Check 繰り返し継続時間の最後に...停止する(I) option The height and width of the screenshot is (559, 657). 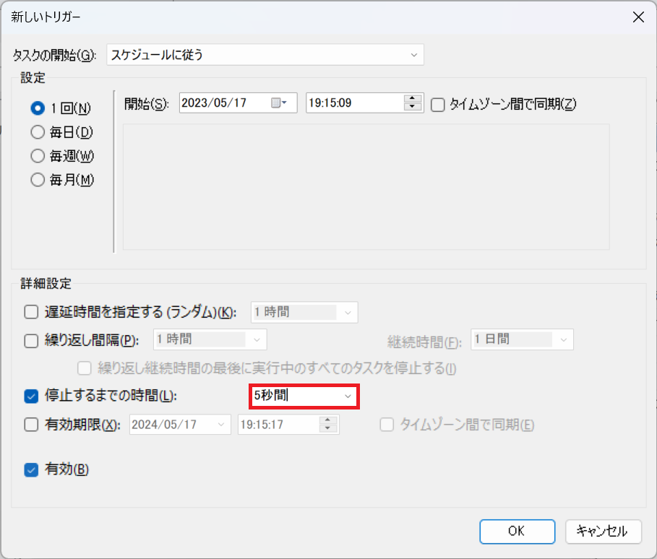click(85, 368)
